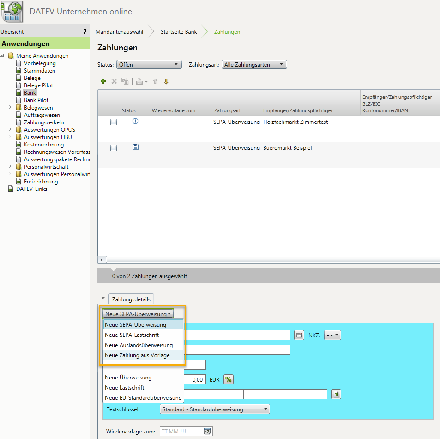Open the Status dropdown showing Offen
Image resolution: width=440 pixels, height=439 pixels.
(x=149, y=64)
